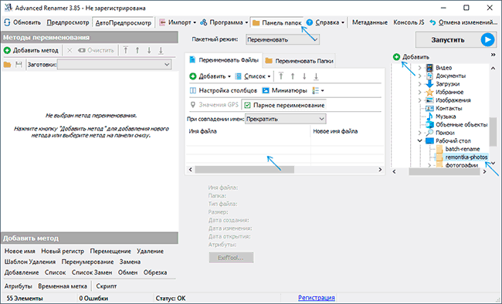Viewport: 502px width, 304px height.
Task: Expand the Изображения tree node
Action: point(419,100)
